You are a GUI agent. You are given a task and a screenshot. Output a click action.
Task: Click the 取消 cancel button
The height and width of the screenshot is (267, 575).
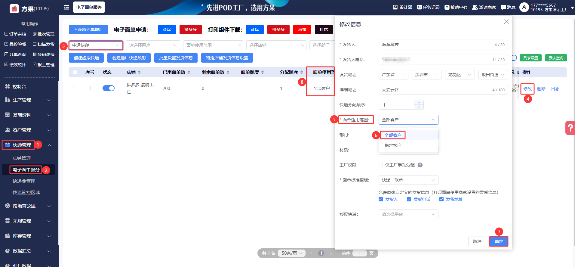477,241
